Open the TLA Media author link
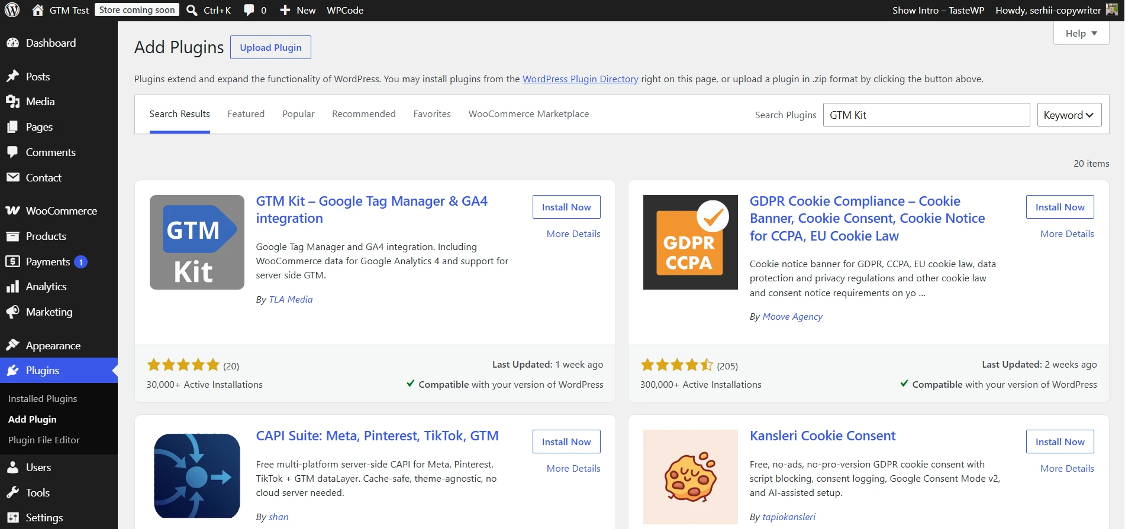Viewport: 1125px width, 529px height. tap(291, 300)
